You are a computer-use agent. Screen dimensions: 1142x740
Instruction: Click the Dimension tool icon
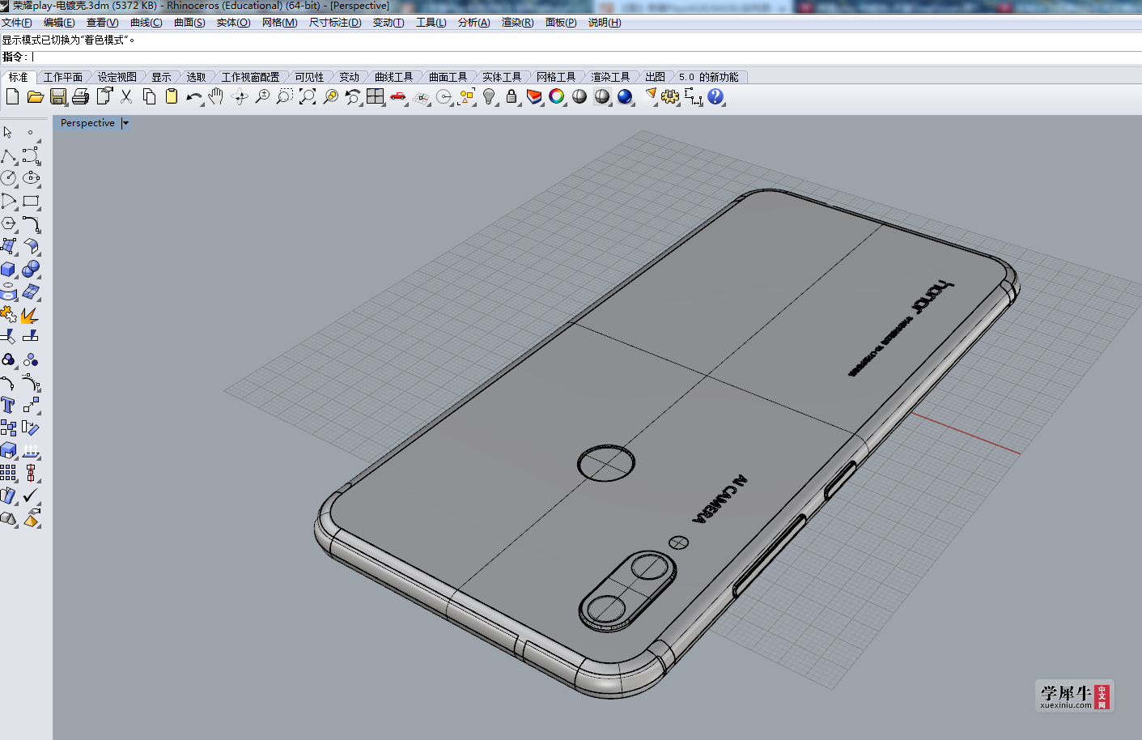coord(694,96)
